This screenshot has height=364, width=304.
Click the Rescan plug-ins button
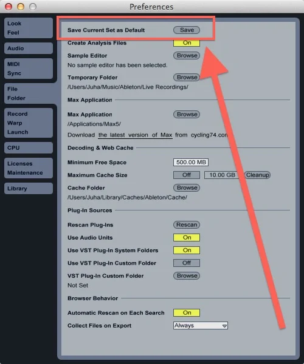pos(187,224)
